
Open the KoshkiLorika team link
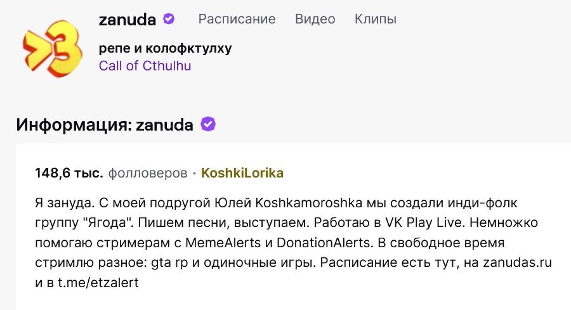[242, 173]
